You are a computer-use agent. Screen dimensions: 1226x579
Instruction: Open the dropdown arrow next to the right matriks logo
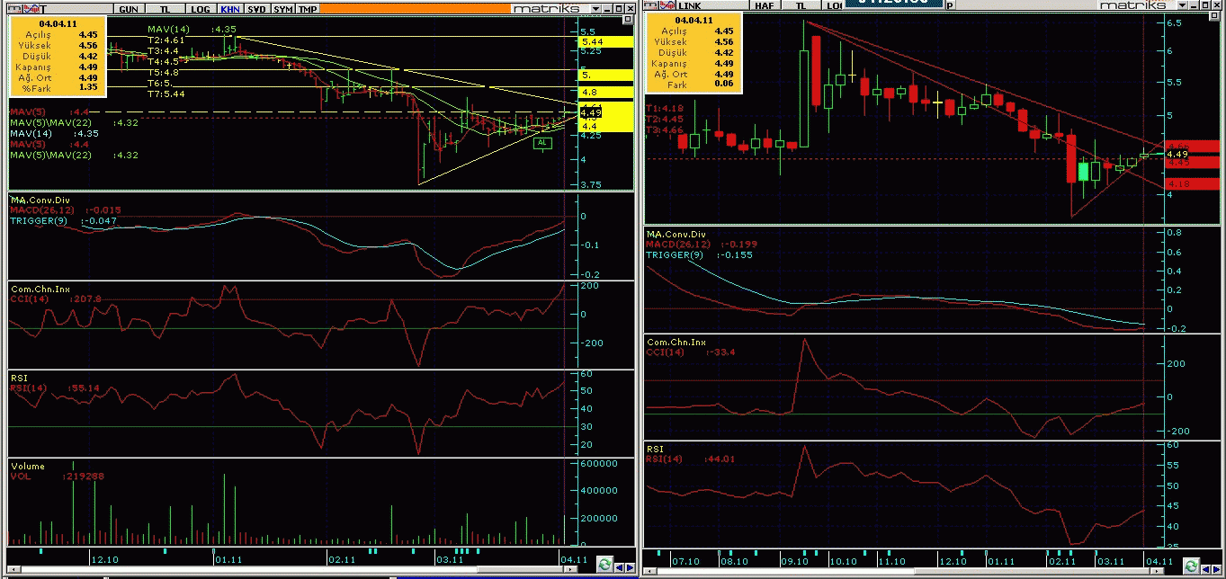(x=1182, y=6)
